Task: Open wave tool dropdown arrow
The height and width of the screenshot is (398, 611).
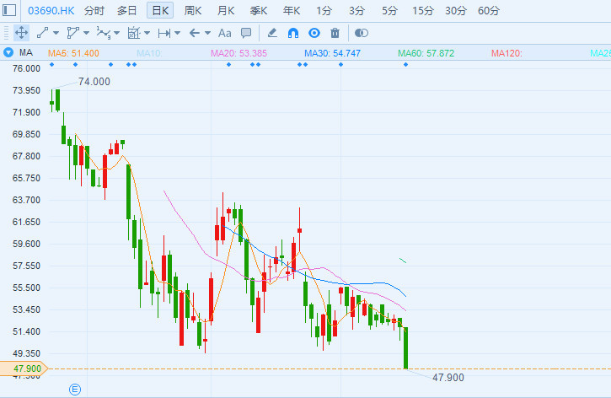Action: [116, 33]
